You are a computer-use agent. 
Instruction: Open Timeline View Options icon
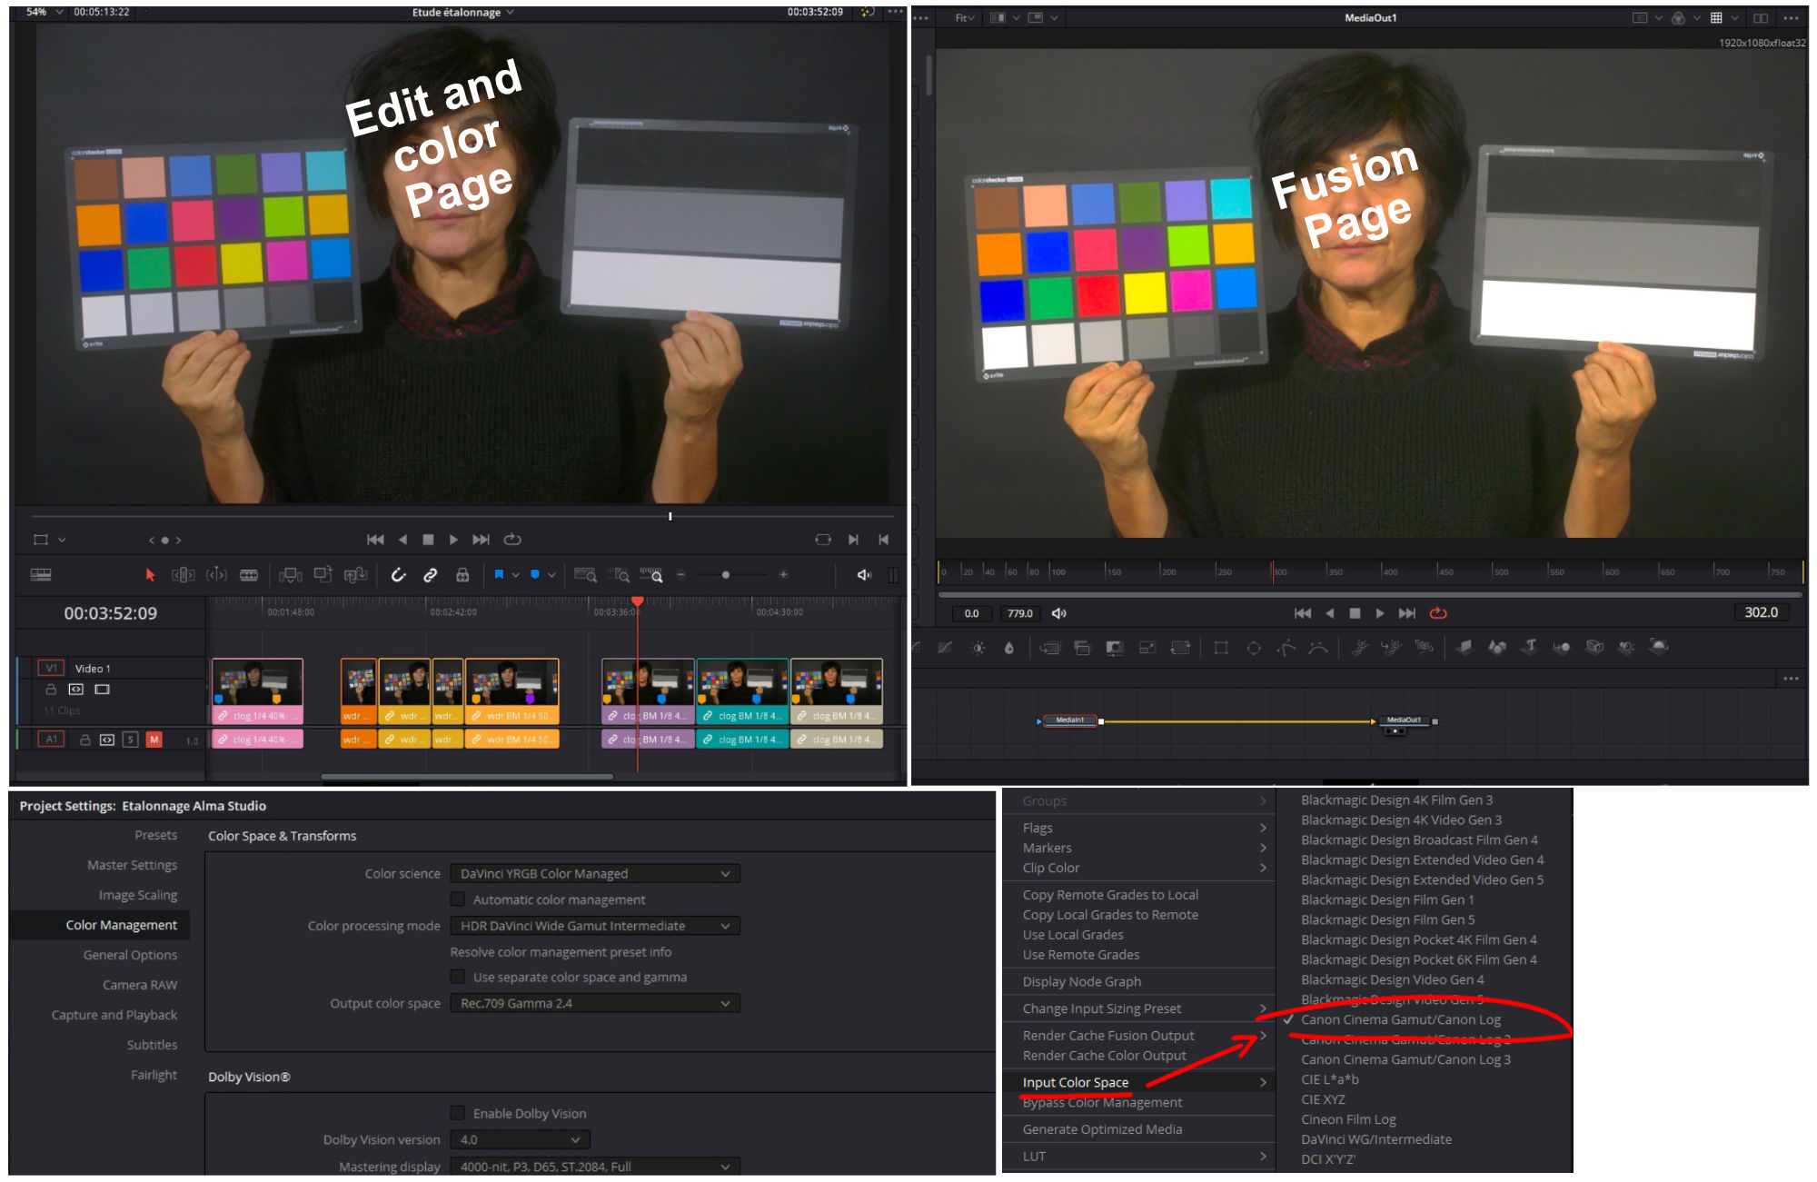tap(41, 575)
